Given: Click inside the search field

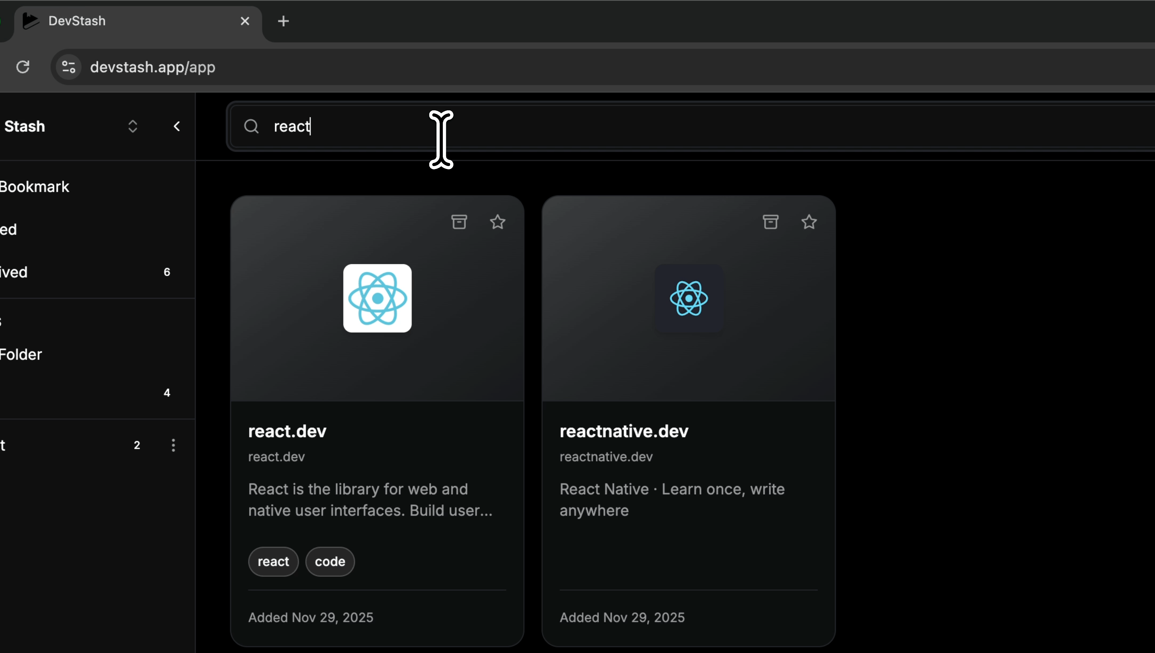Looking at the screenshot, I should point(673,126).
